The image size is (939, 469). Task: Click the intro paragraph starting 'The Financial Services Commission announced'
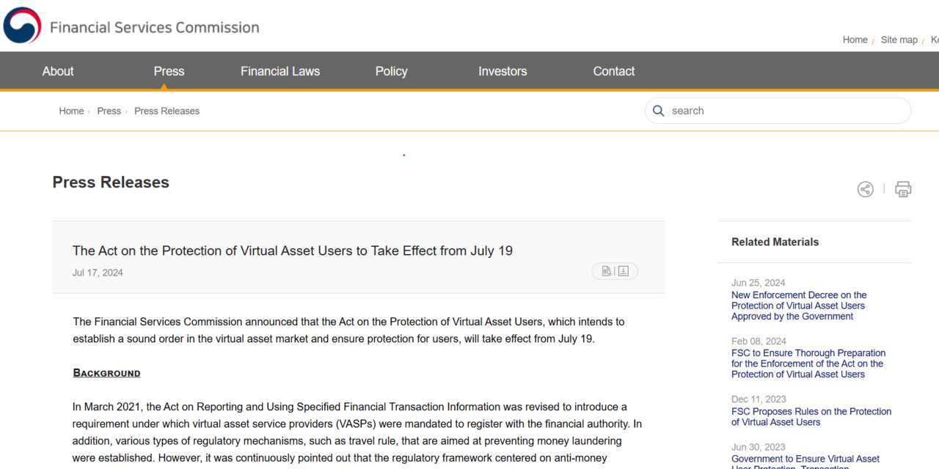click(348, 330)
